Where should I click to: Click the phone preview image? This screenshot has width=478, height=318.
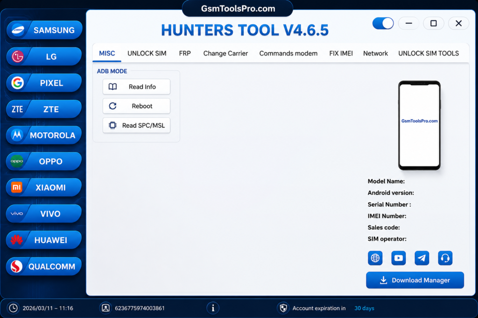(419, 125)
